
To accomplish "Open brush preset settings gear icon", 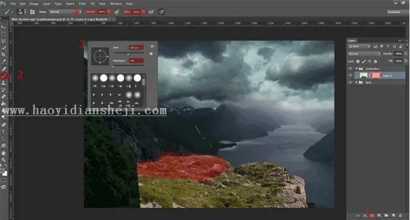I will point(152,46).
